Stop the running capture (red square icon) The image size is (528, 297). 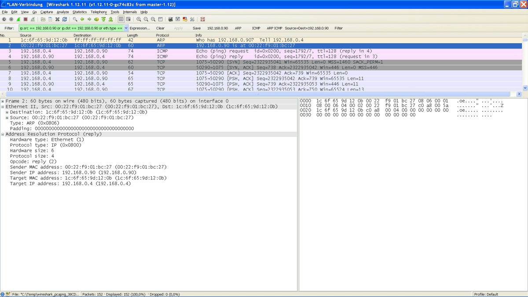[x=26, y=19]
